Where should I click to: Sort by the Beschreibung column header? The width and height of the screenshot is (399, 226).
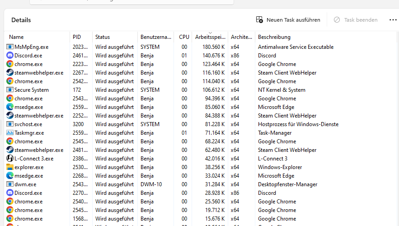click(x=274, y=37)
